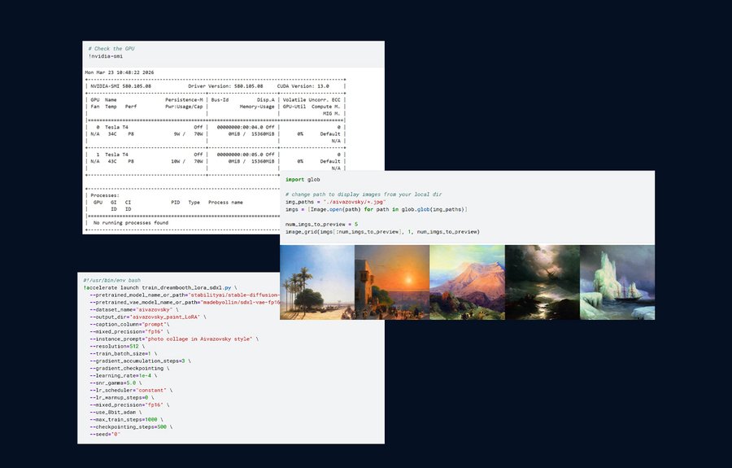The height and width of the screenshot is (468, 732).
Task: Click the '--pretrained_model_name_or_path' argument
Action: point(185,295)
